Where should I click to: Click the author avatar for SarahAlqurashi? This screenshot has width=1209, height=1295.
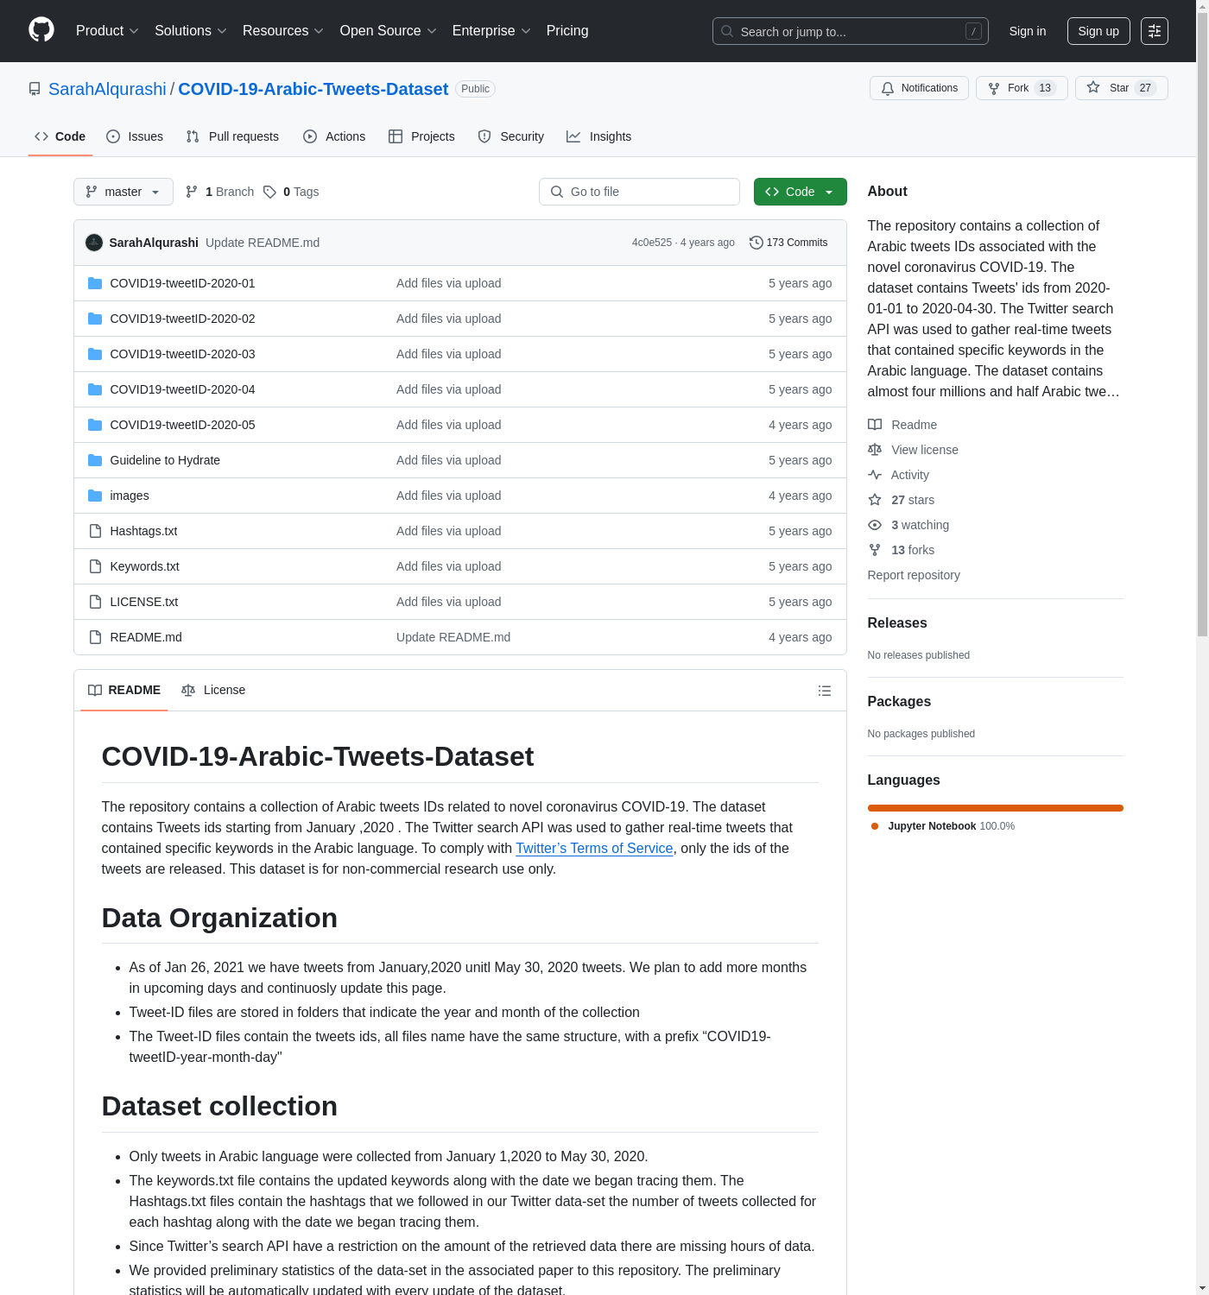point(94,243)
